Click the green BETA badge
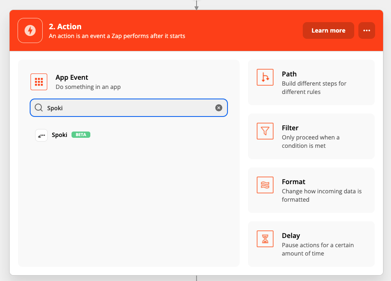The width and height of the screenshot is (391, 281). click(81, 135)
